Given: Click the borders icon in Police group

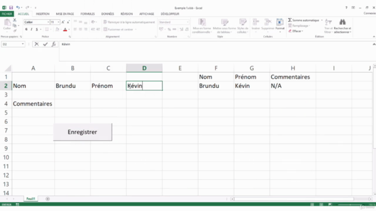Looking at the screenshot, I should click(x=47, y=29).
